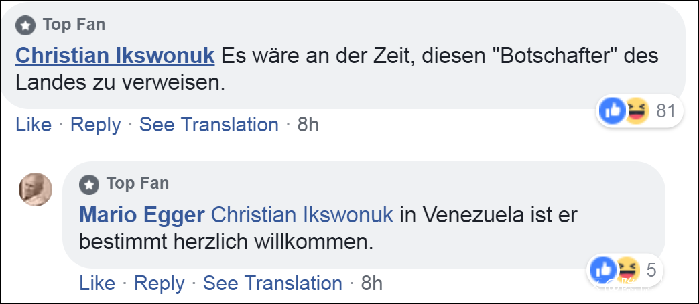Translate Mario Egger's reply with See Translation
699x304 pixels.
(x=272, y=283)
